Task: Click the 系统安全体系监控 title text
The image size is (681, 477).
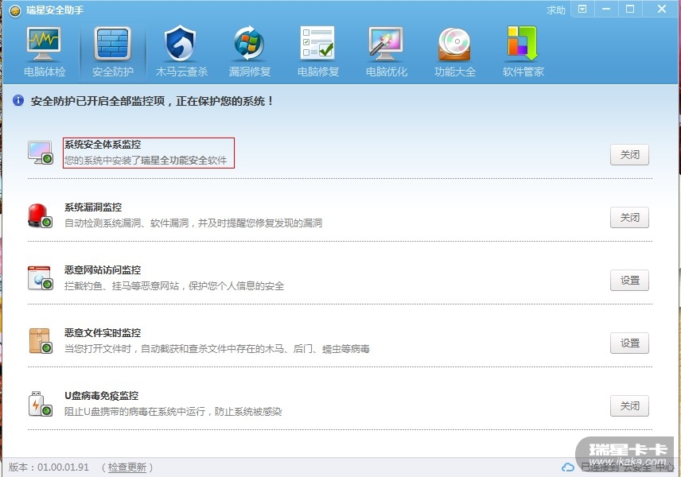Action: pyautogui.click(x=103, y=145)
